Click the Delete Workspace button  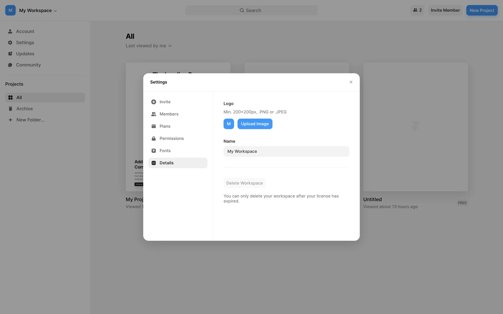(x=244, y=183)
